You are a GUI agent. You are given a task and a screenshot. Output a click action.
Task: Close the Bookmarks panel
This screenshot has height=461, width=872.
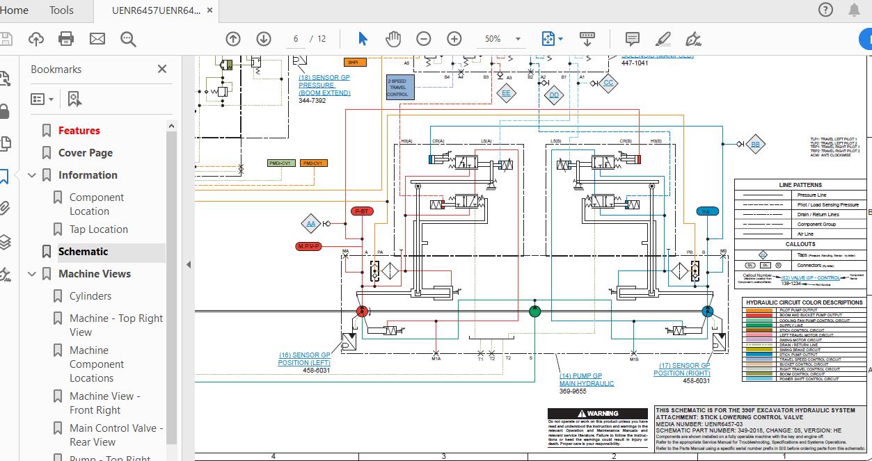(x=162, y=69)
